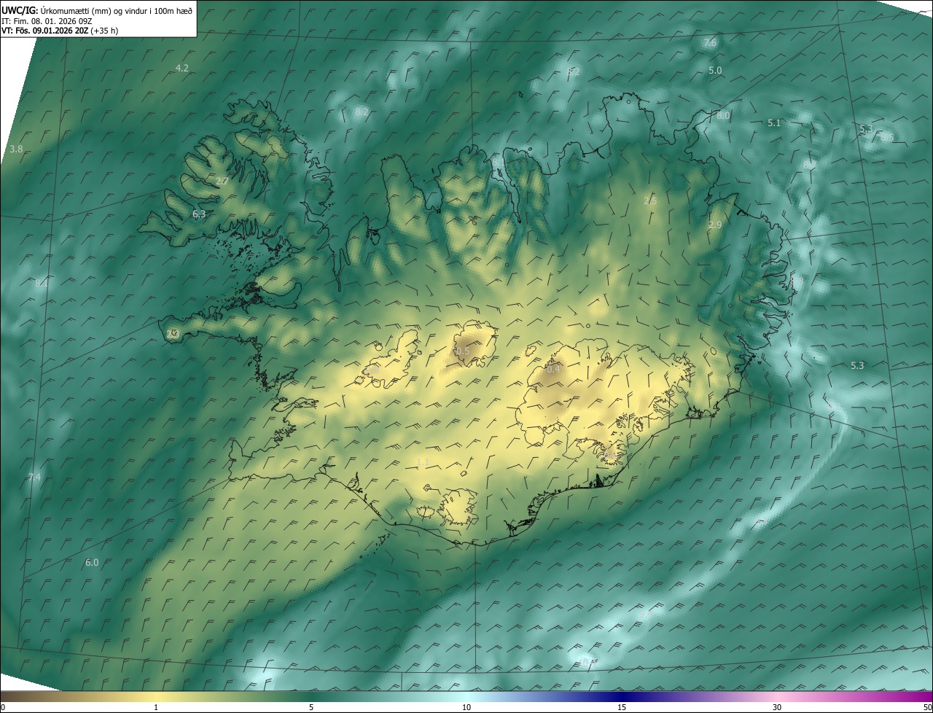The height and width of the screenshot is (713, 933).
Task: Click the "5.1" value label on the map
Action: point(774,123)
